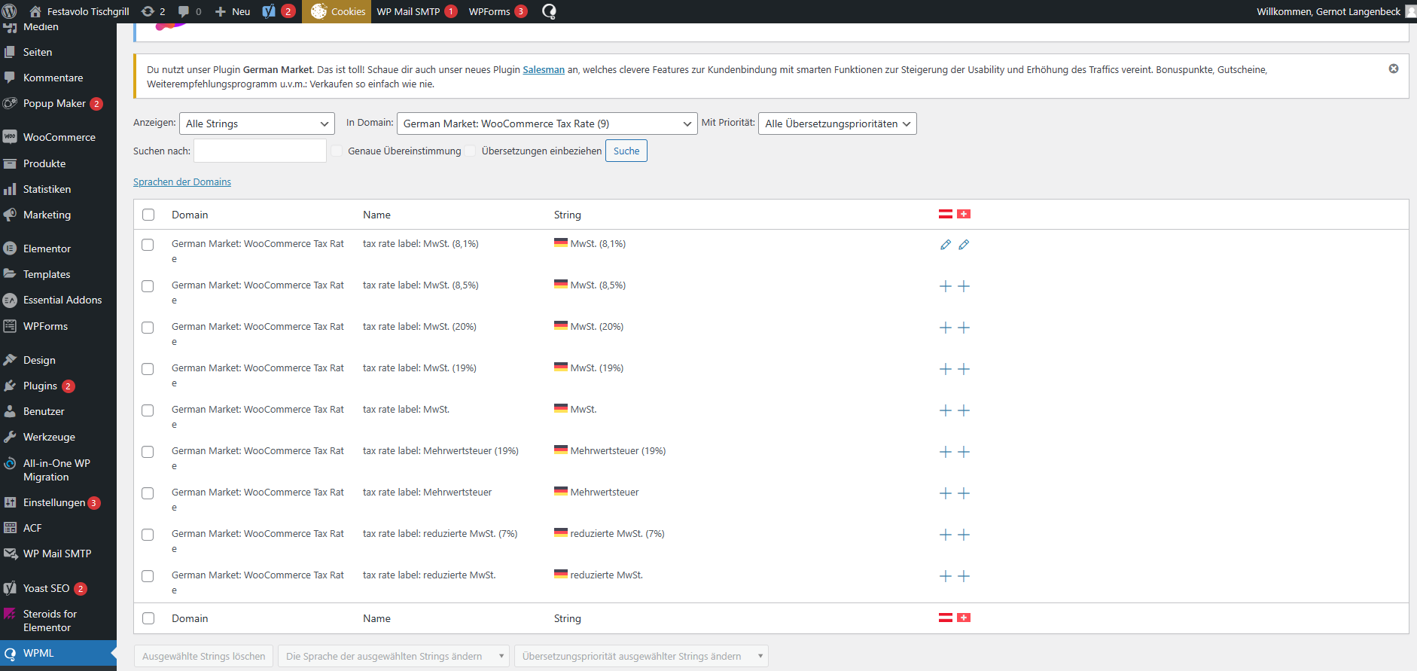The image size is (1417, 671).
Task: Add Swiss translation for plain MwSt. row
Action: click(964, 410)
